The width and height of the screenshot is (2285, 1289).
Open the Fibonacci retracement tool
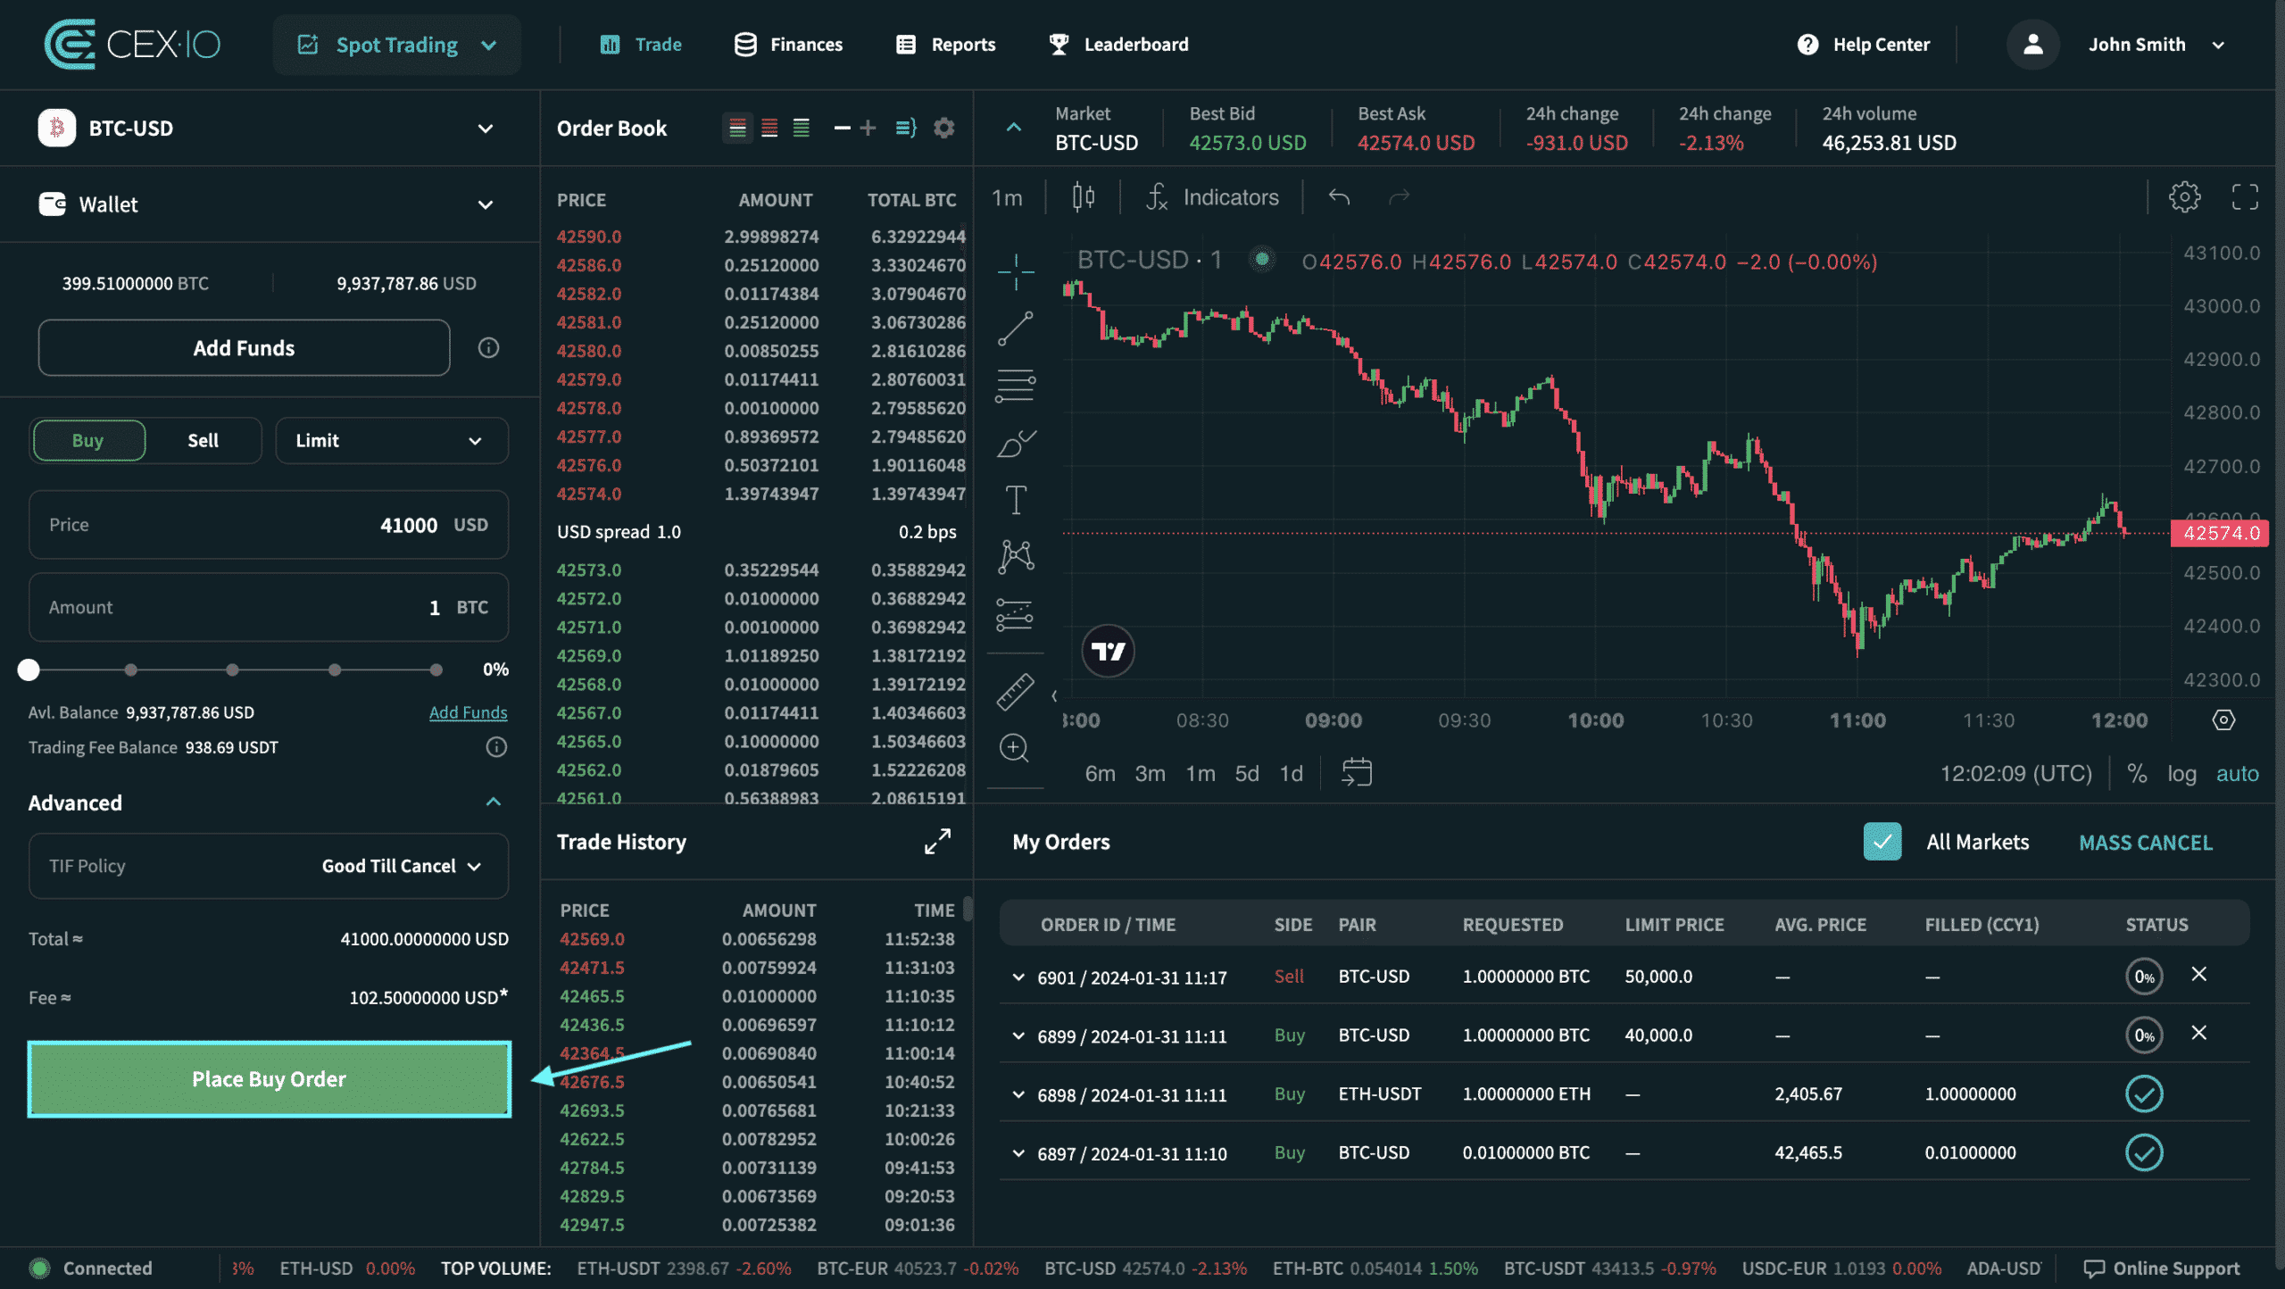1016,386
